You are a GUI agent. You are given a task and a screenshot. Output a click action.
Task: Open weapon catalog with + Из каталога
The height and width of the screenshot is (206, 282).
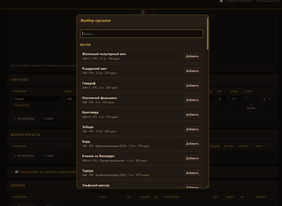[24, 118]
